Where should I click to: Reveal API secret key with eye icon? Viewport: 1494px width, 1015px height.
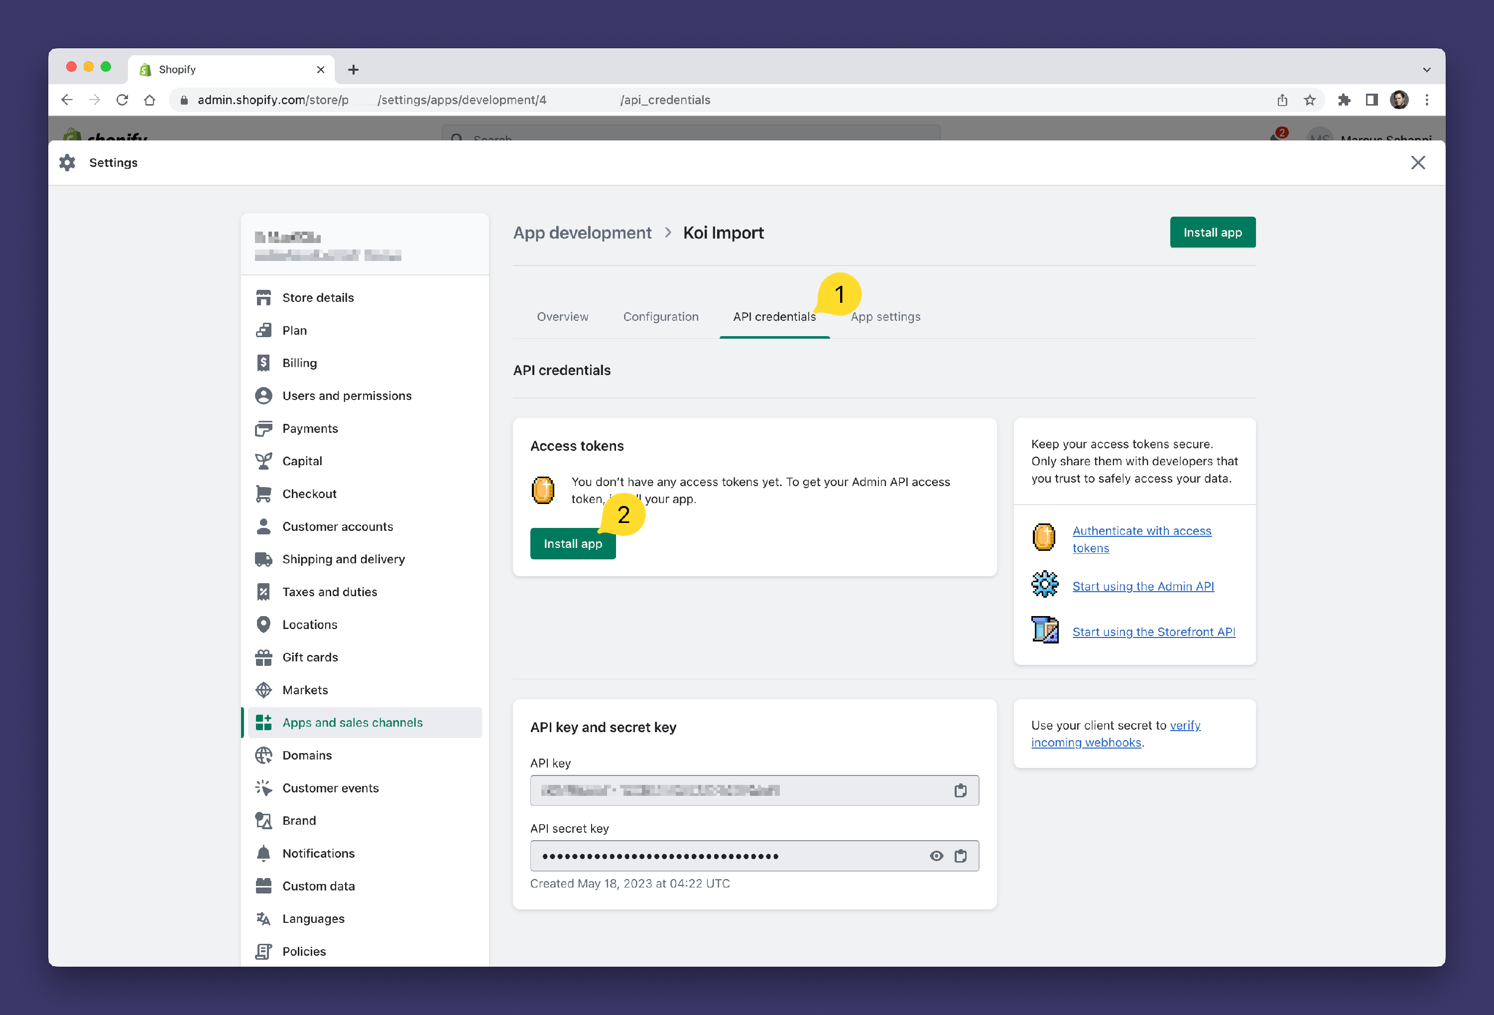coord(936,856)
